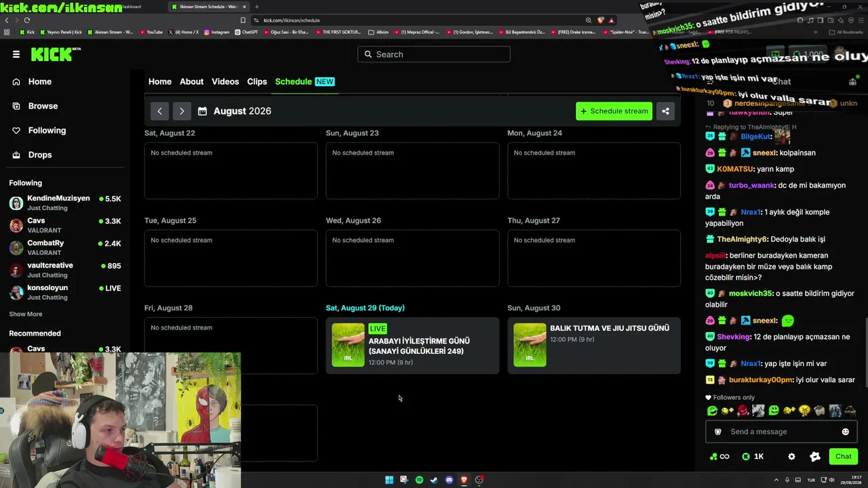The width and height of the screenshot is (868, 488).
Task: Go to previous schedule period
Action: pyautogui.click(x=159, y=111)
